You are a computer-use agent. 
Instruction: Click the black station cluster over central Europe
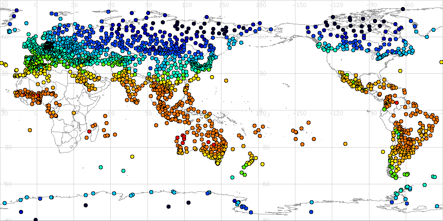[48, 46]
